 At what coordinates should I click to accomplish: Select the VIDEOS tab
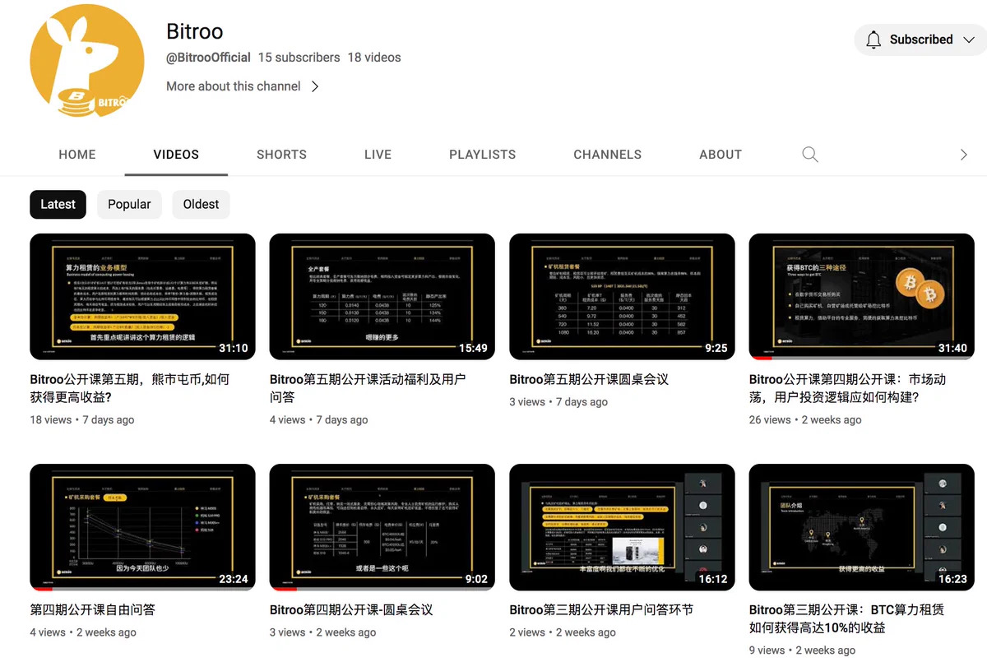click(x=176, y=154)
